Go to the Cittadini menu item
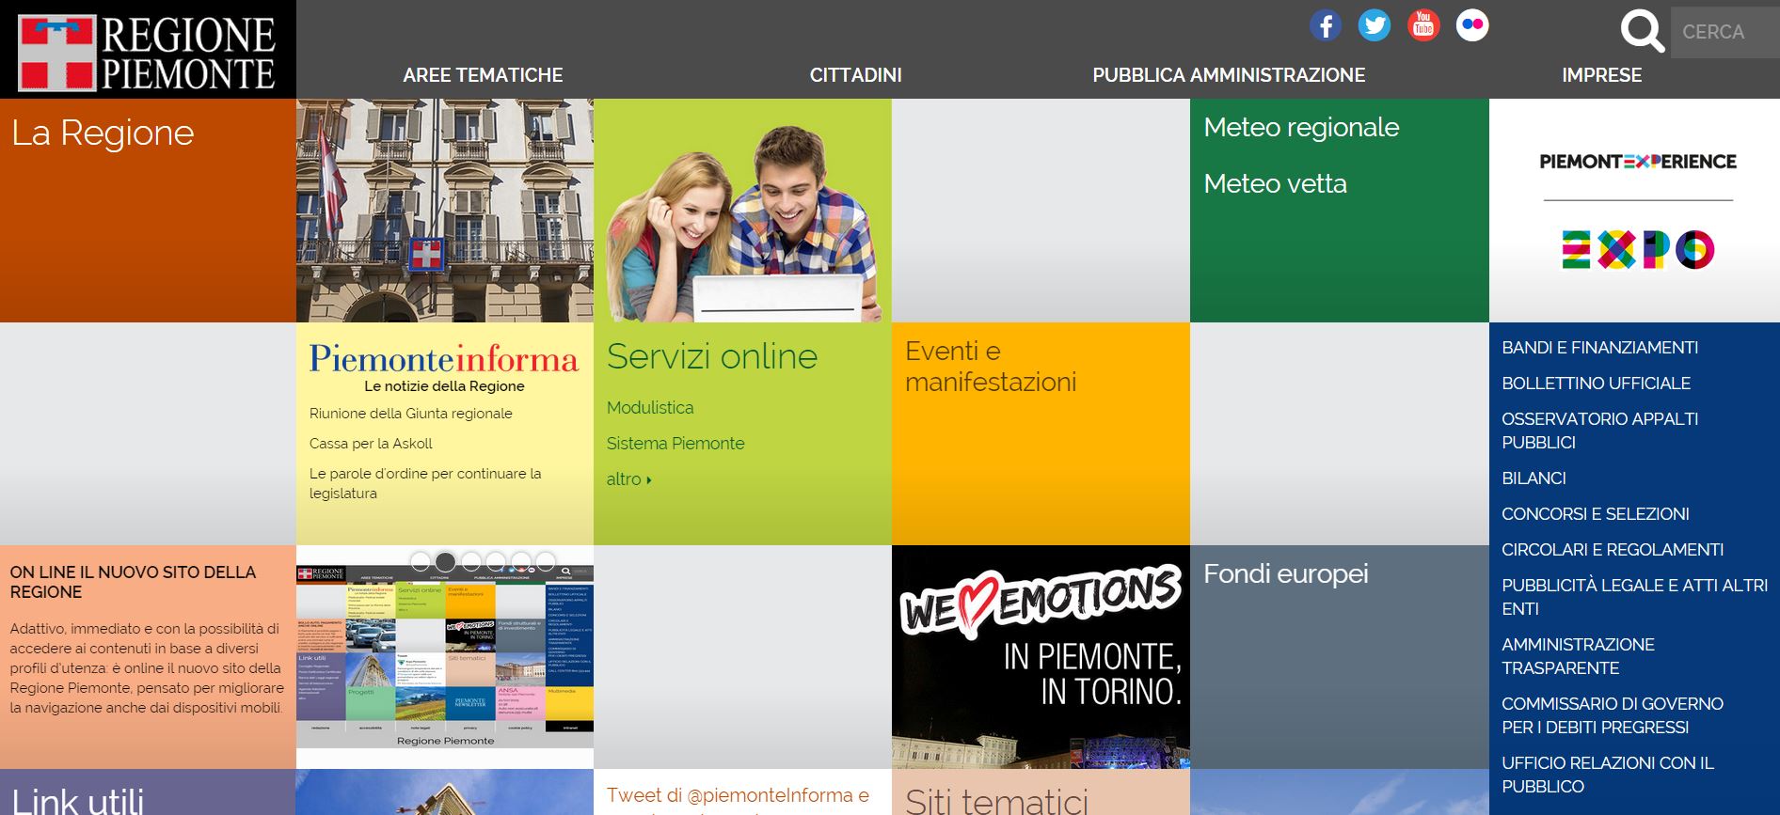Screen dimensions: 1780x815 pyautogui.click(x=855, y=75)
